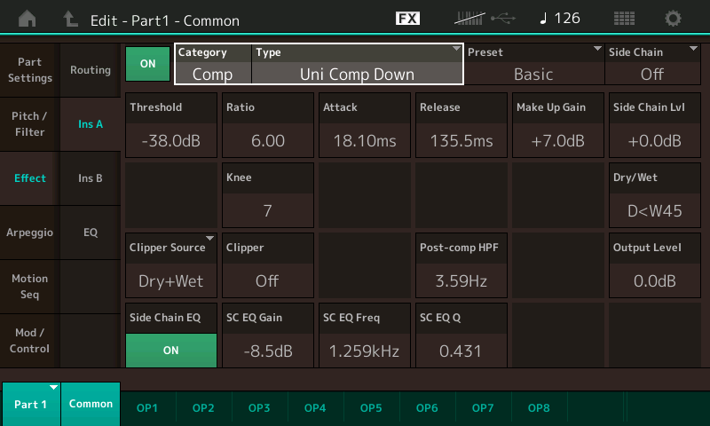Open the FX overview icon
Screen dimensions: 710x426
pyautogui.click(x=407, y=19)
